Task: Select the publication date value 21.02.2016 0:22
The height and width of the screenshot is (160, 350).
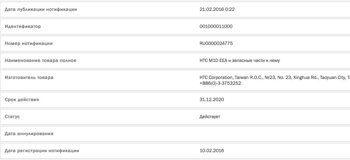Action: tap(217, 10)
